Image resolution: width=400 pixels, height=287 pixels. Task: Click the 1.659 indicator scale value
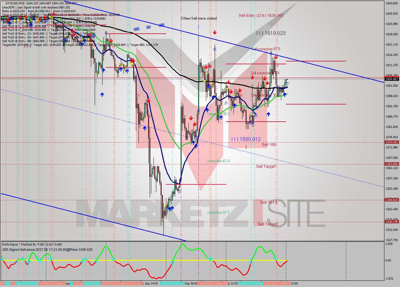[x=389, y=244]
